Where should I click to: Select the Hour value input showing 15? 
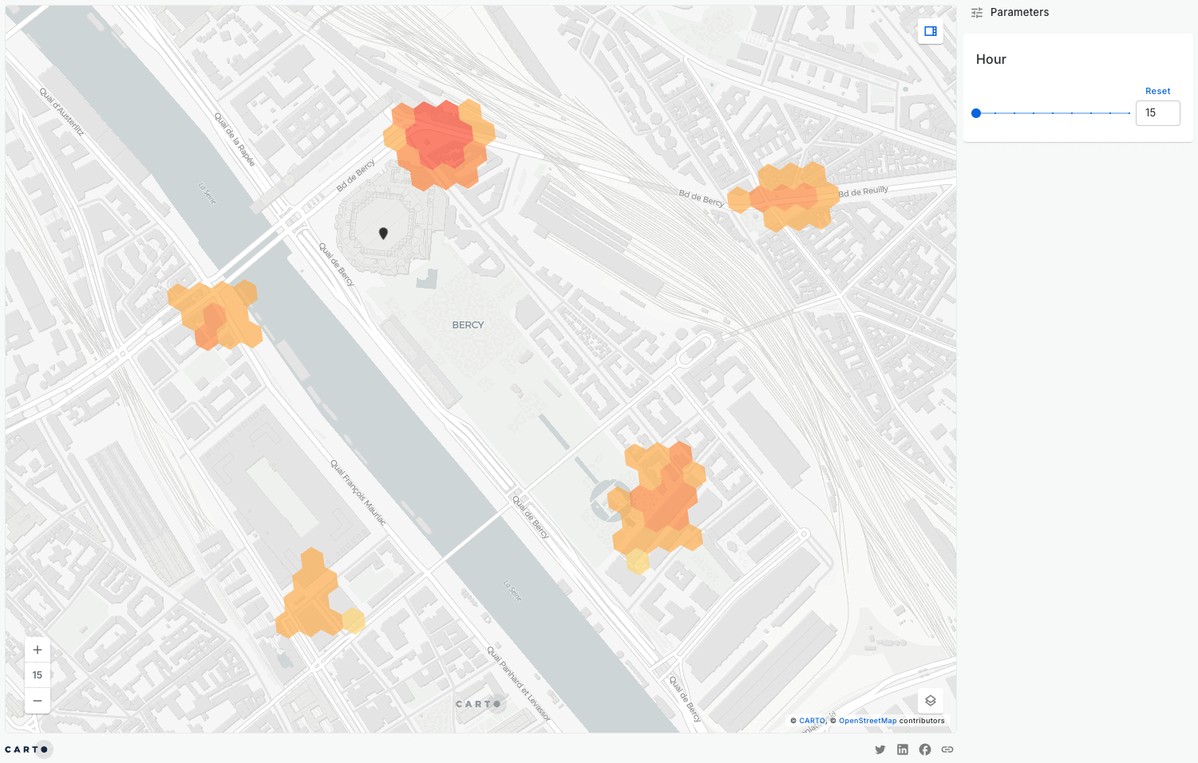[x=1157, y=112]
